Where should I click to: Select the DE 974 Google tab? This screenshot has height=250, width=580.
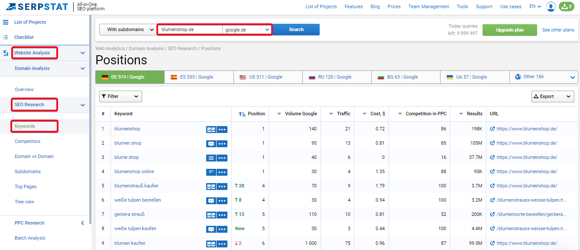(x=130, y=77)
